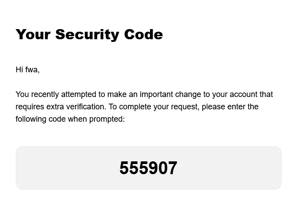Click the word "prompted:" ending the paragraph
The width and height of the screenshot is (296, 205).
107,119
